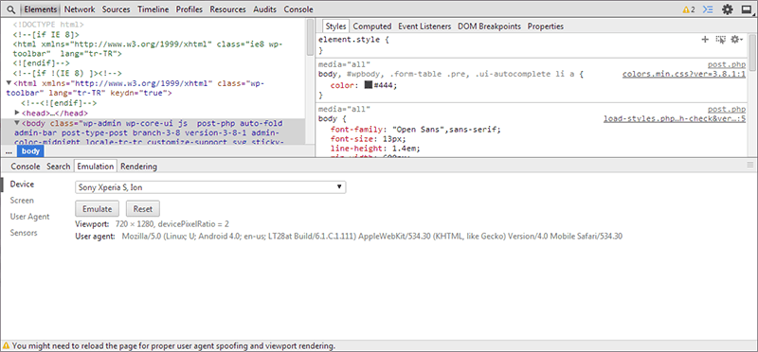Viewport: 758px width, 352px height.
Task: Collapse the html element node
Action: (x=9, y=83)
